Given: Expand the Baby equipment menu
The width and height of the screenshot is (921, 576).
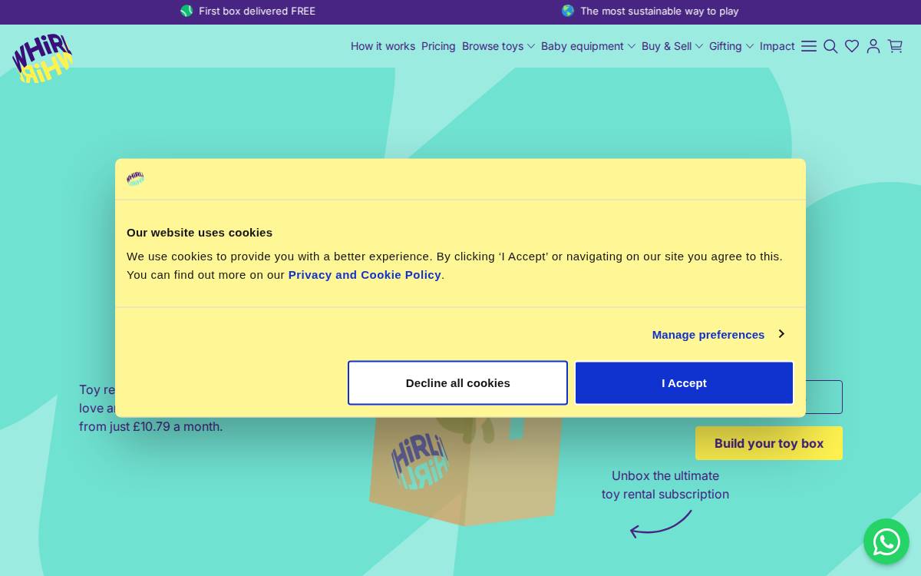Looking at the screenshot, I should [588, 46].
